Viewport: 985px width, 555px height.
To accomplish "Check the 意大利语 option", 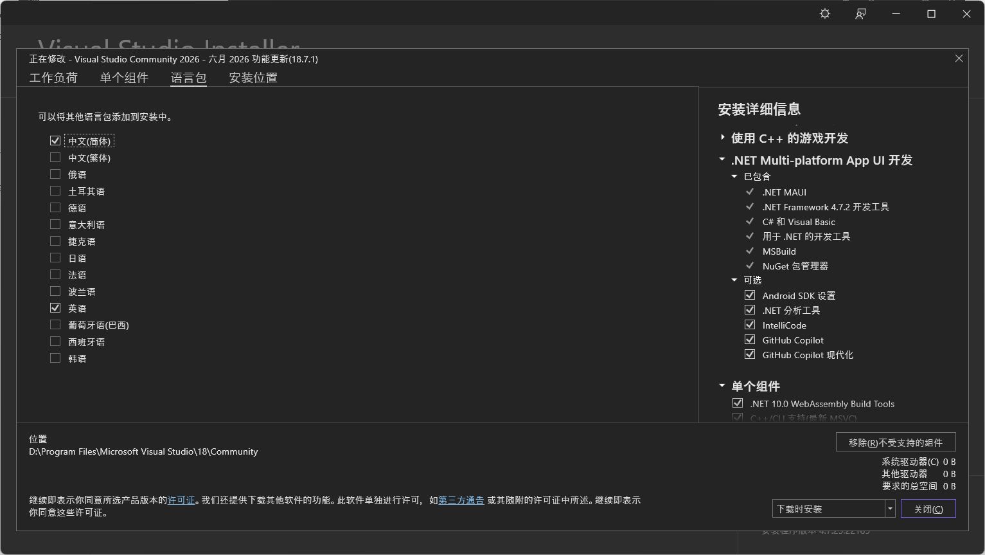I will pyautogui.click(x=55, y=224).
